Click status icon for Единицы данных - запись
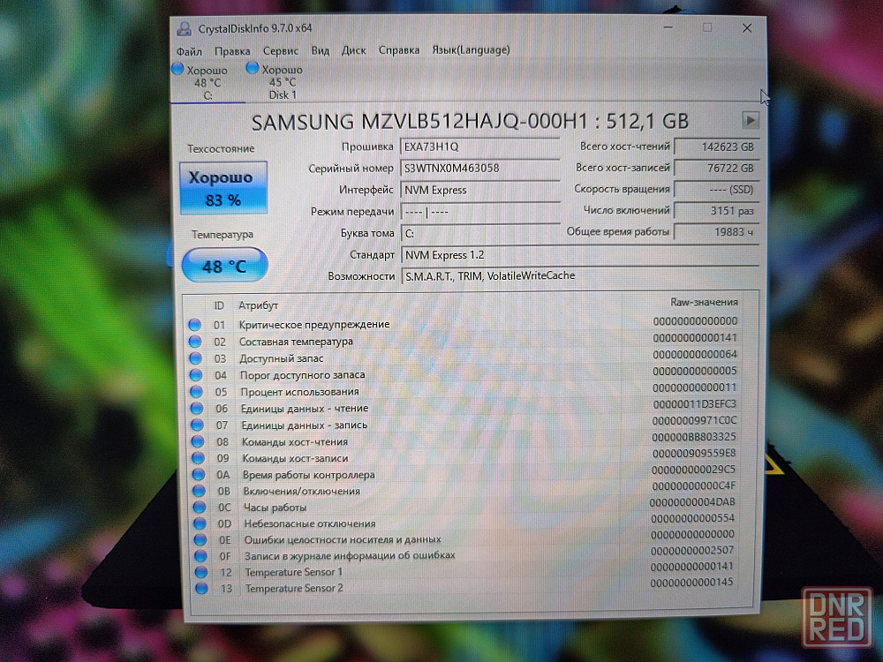 pyautogui.click(x=197, y=425)
